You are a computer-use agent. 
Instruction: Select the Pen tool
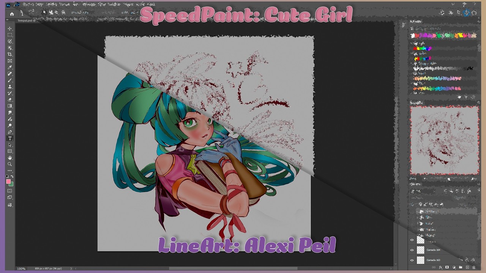pyautogui.click(x=10, y=132)
